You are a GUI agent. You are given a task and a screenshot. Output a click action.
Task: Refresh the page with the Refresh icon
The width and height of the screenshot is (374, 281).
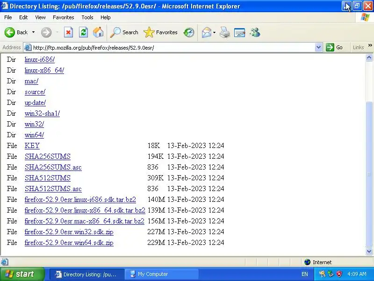83,32
